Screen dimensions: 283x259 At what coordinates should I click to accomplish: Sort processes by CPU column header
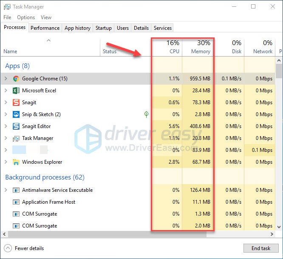tap(174, 51)
